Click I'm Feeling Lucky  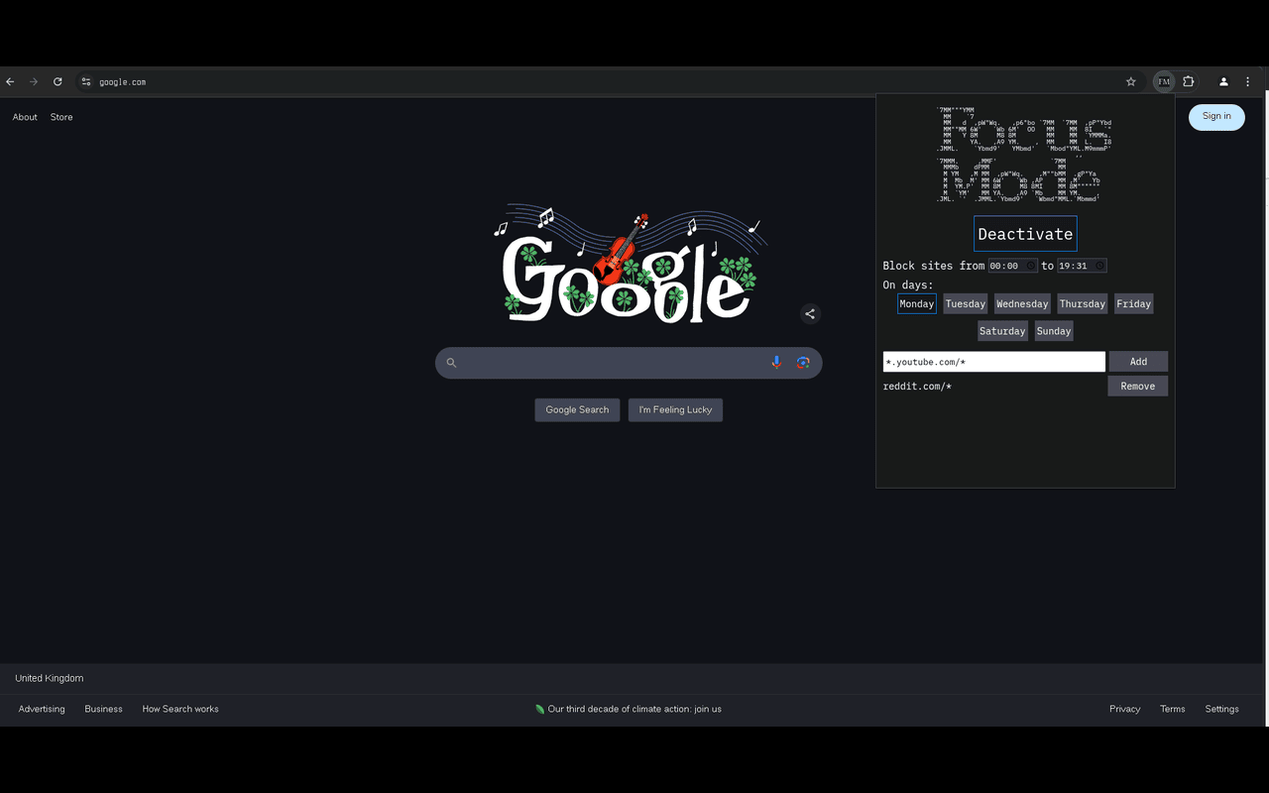pos(675,410)
